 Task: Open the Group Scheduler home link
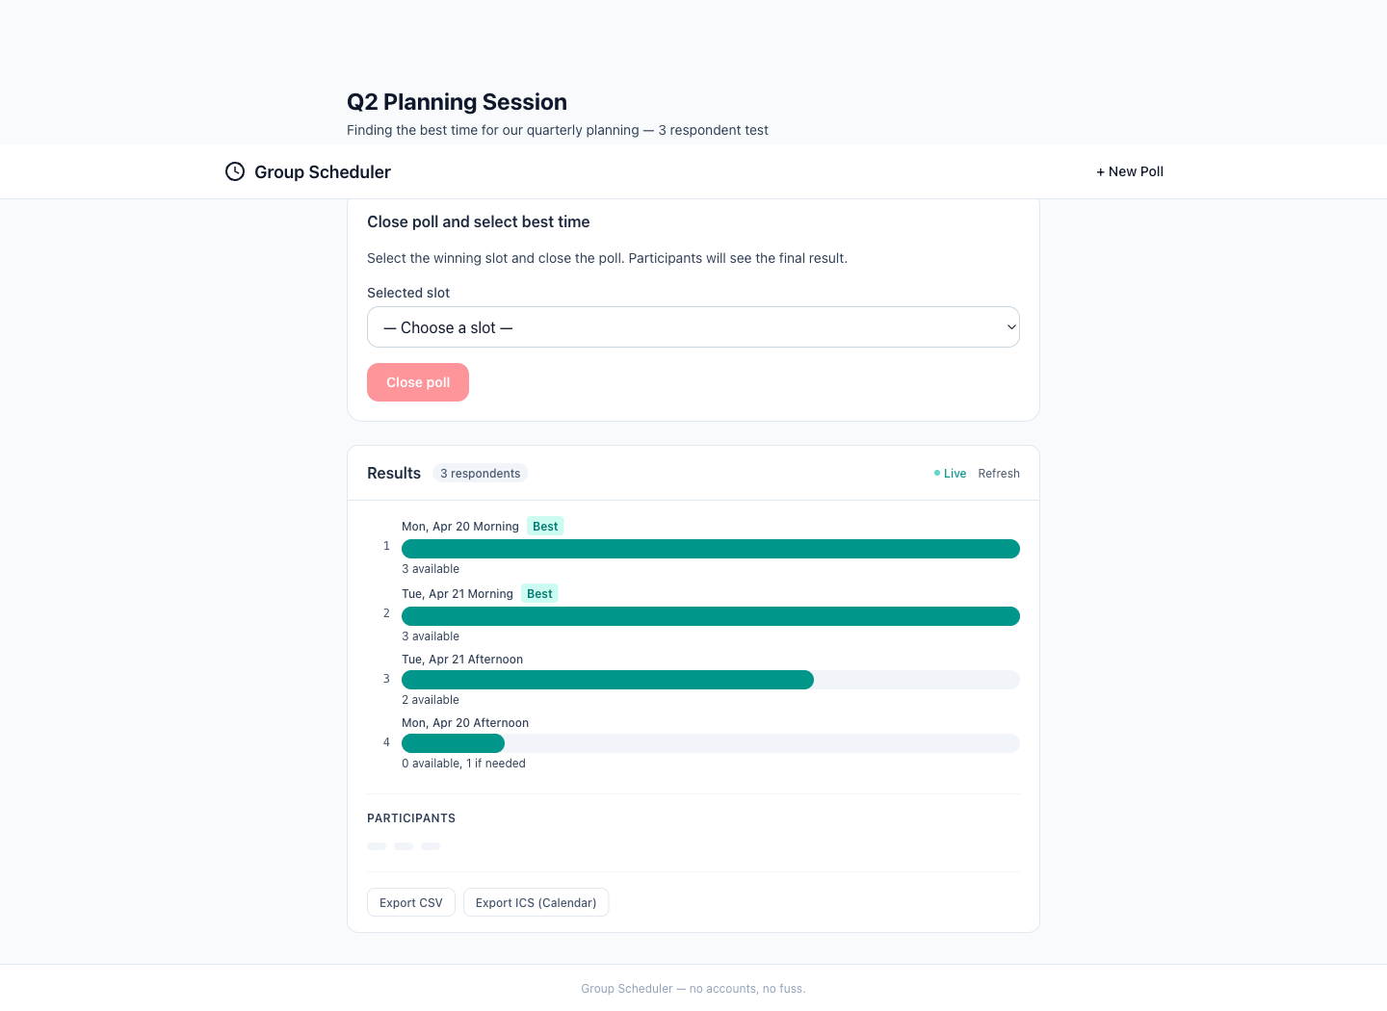(322, 172)
